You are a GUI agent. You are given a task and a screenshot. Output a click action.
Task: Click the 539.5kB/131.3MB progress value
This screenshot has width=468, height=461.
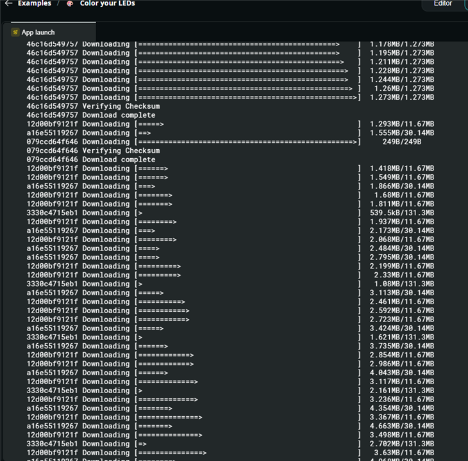pos(402,213)
